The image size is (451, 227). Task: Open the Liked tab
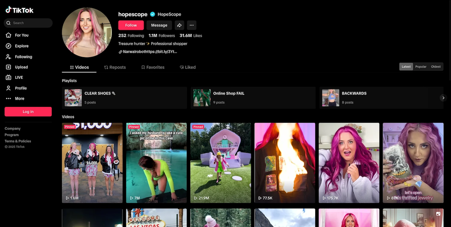[x=188, y=67]
